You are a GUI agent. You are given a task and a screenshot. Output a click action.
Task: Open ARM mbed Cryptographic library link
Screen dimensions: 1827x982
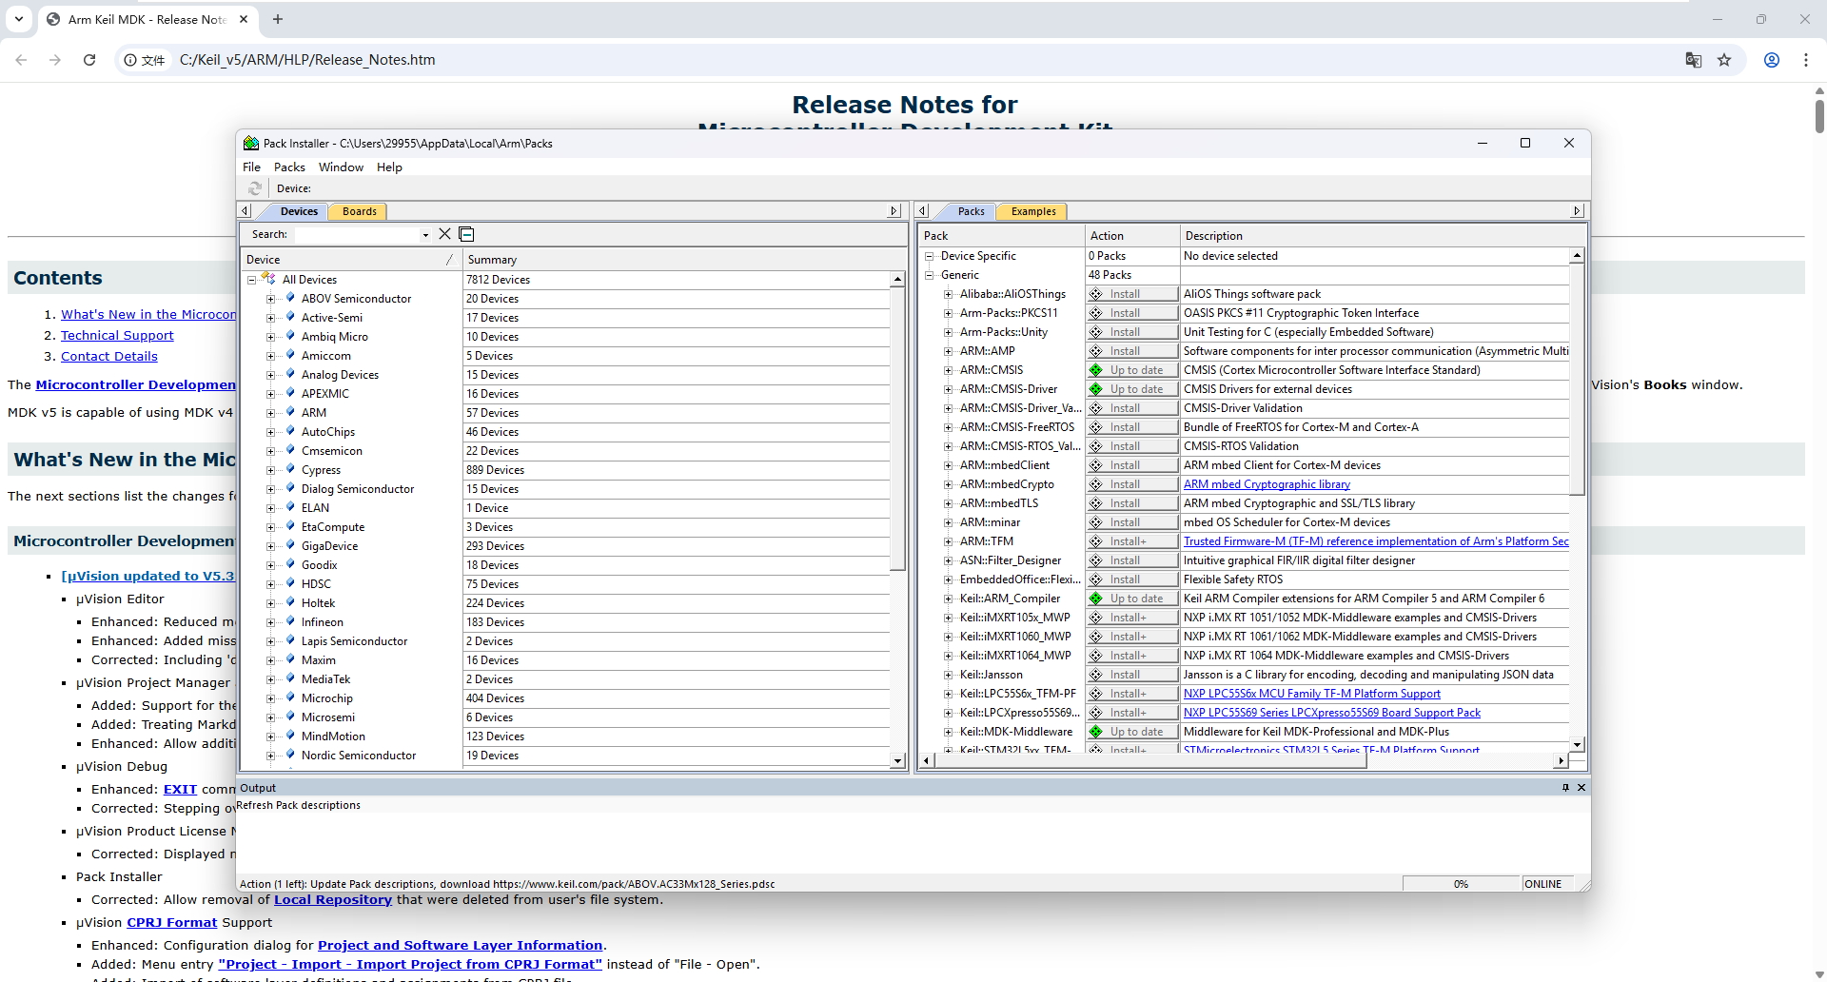(x=1267, y=484)
